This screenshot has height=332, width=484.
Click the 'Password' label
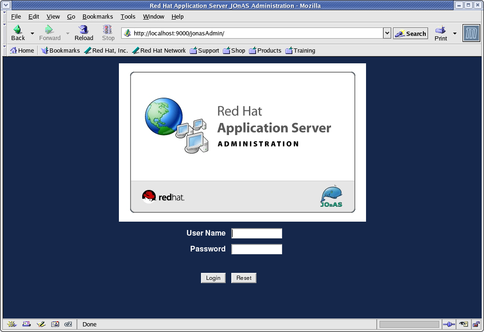208,249
